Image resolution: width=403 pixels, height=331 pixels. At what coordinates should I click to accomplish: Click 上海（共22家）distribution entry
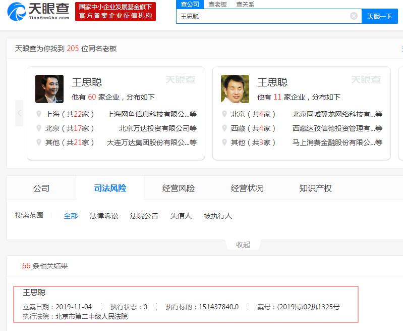[70, 114]
